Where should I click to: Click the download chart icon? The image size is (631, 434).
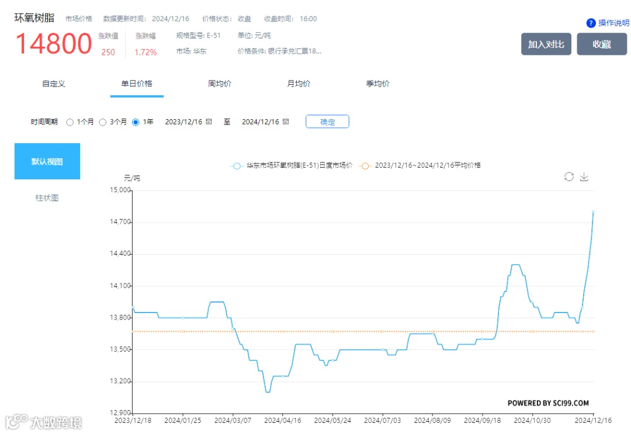pyautogui.click(x=584, y=176)
